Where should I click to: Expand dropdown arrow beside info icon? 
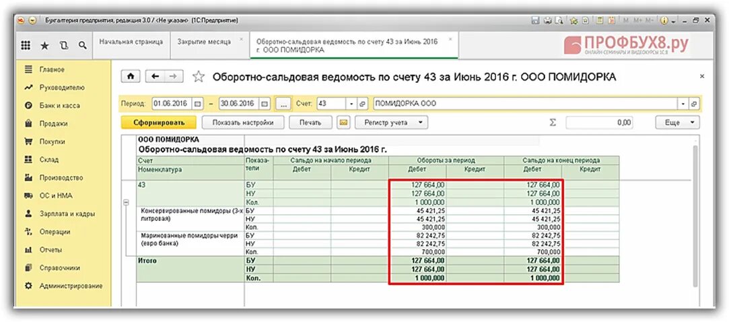point(672,21)
